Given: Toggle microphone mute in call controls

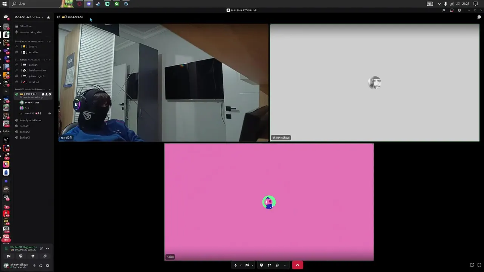Looking at the screenshot, I should click(x=236, y=265).
